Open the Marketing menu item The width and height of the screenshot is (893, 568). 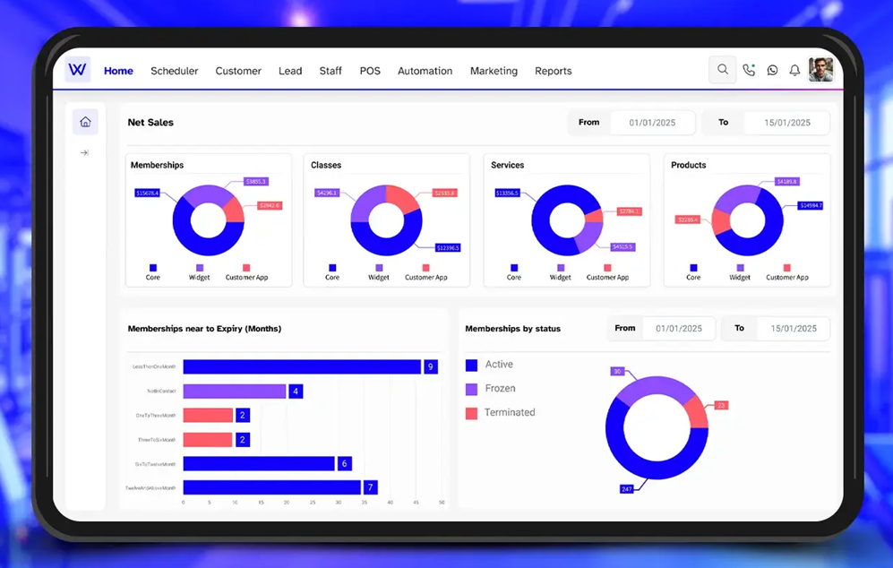point(494,71)
